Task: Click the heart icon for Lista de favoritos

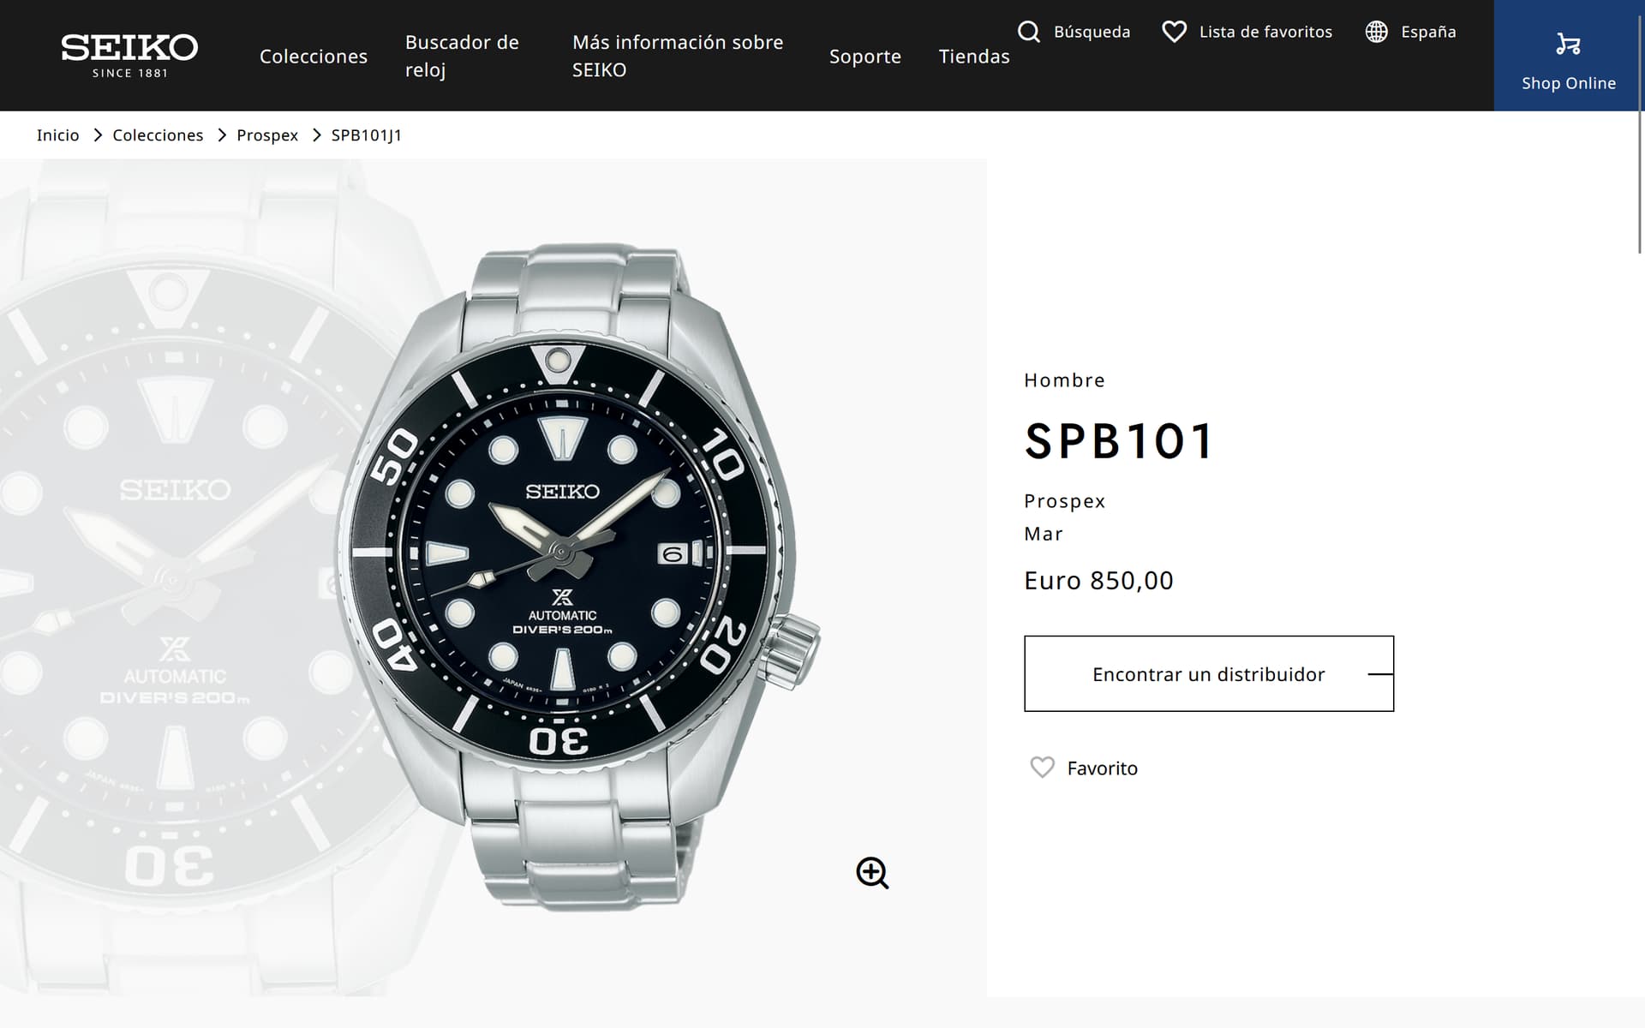Action: click(1174, 32)
